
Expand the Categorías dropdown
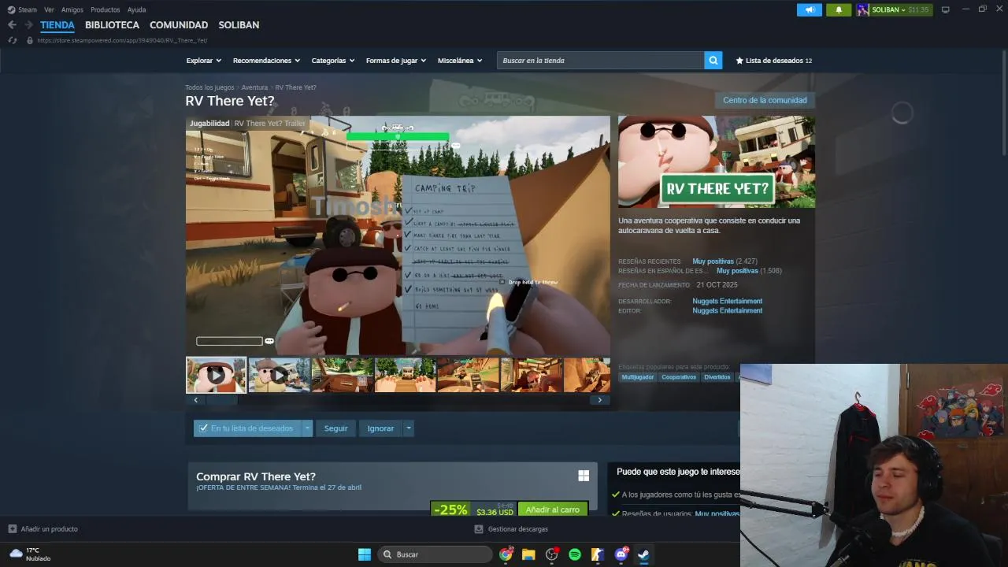pyautogui.click(x=333, y=61)
